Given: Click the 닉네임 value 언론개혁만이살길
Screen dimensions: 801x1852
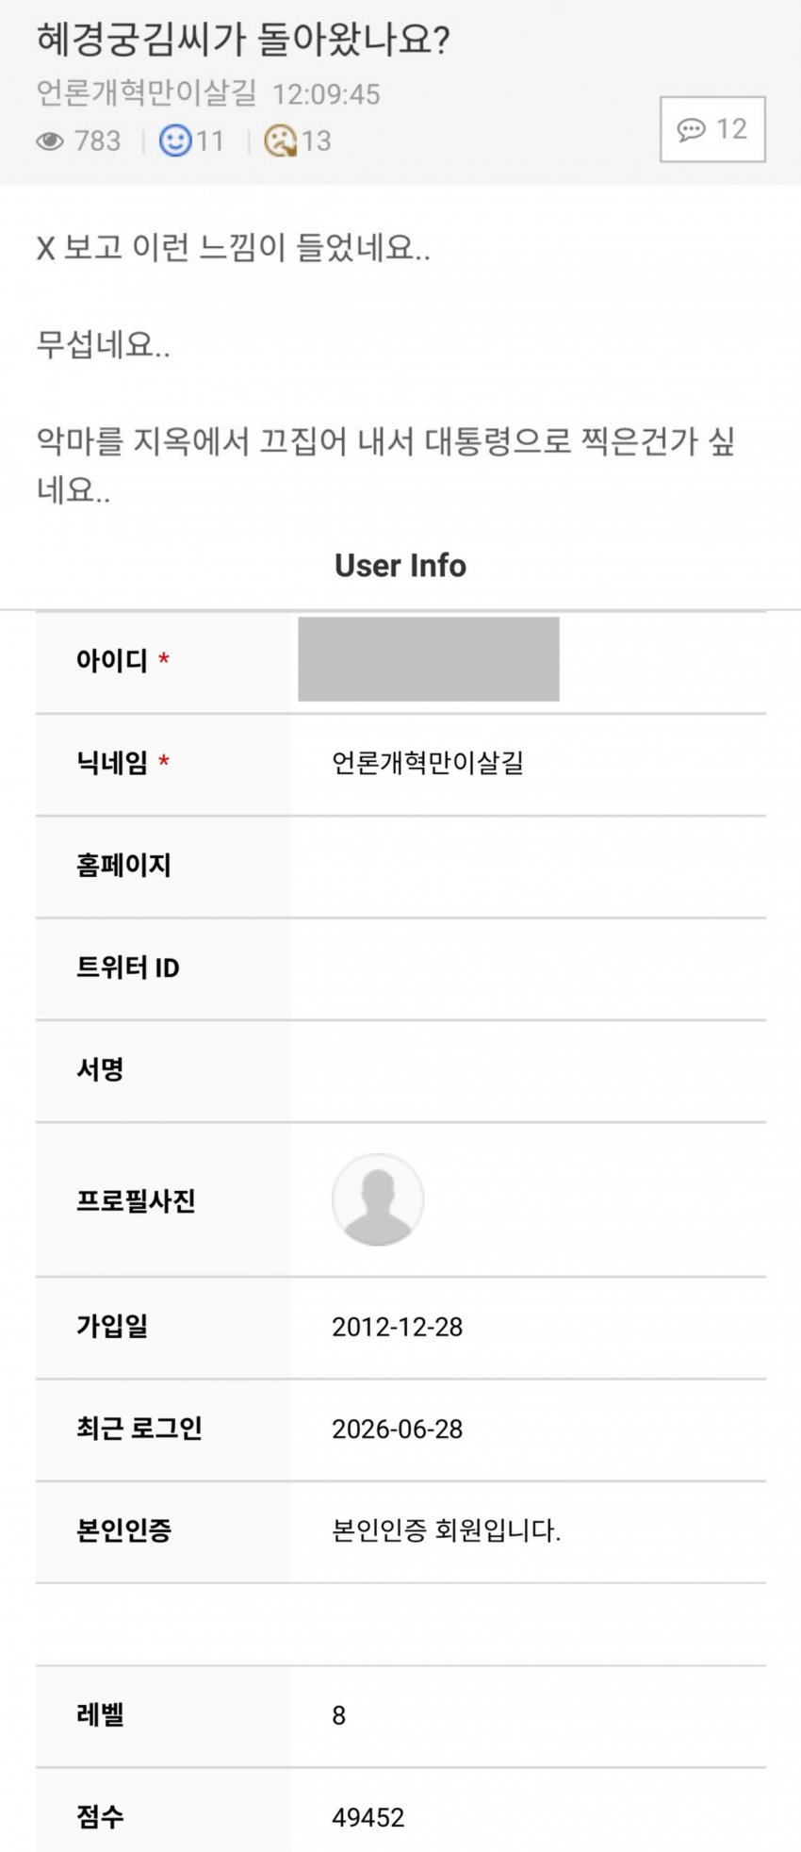Looking at the screenshot, I should [x=428, y=762].
